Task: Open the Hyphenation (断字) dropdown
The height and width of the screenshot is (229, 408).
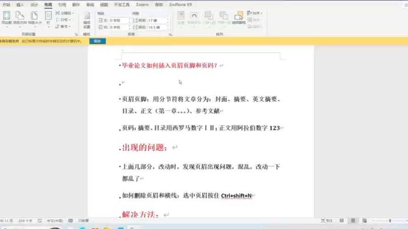Action: [x=63, y=26]
